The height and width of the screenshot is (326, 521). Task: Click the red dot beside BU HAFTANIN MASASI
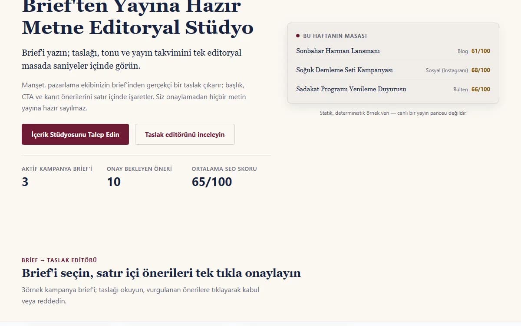[298, 36]
